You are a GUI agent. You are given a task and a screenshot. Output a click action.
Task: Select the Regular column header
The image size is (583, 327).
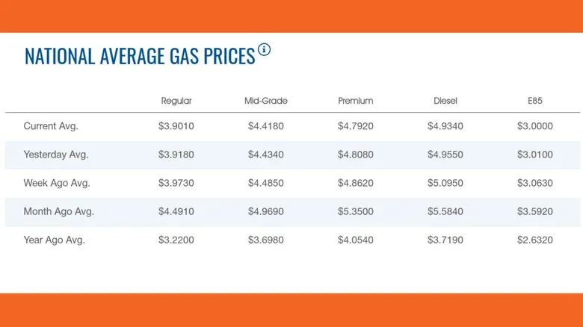tap(176, 101)
